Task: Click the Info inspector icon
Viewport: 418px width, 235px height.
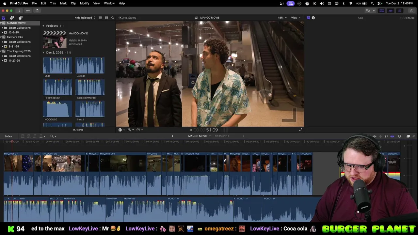Action: pos(313,18)
